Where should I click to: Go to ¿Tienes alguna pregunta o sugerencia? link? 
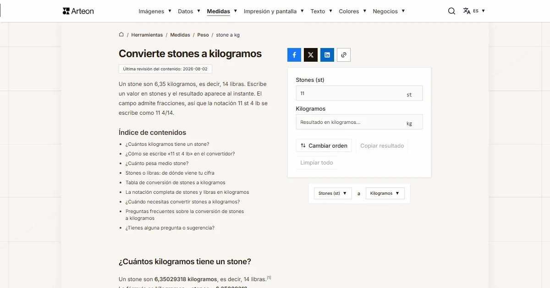point(170,228)
